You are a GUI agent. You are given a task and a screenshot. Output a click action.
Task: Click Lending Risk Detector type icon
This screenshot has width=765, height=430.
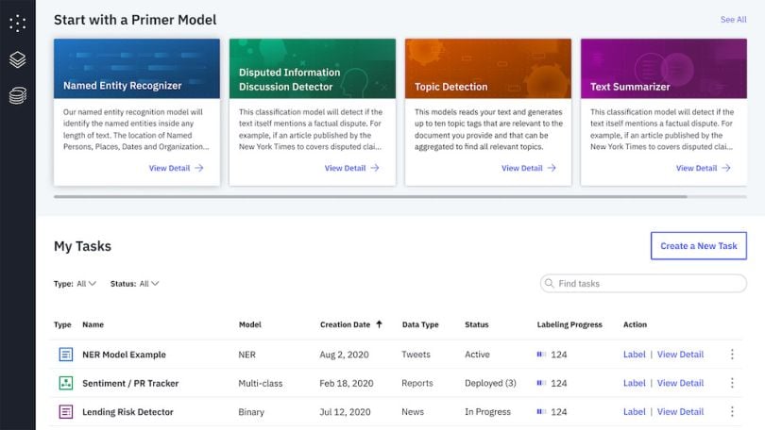tap(66, 411)
